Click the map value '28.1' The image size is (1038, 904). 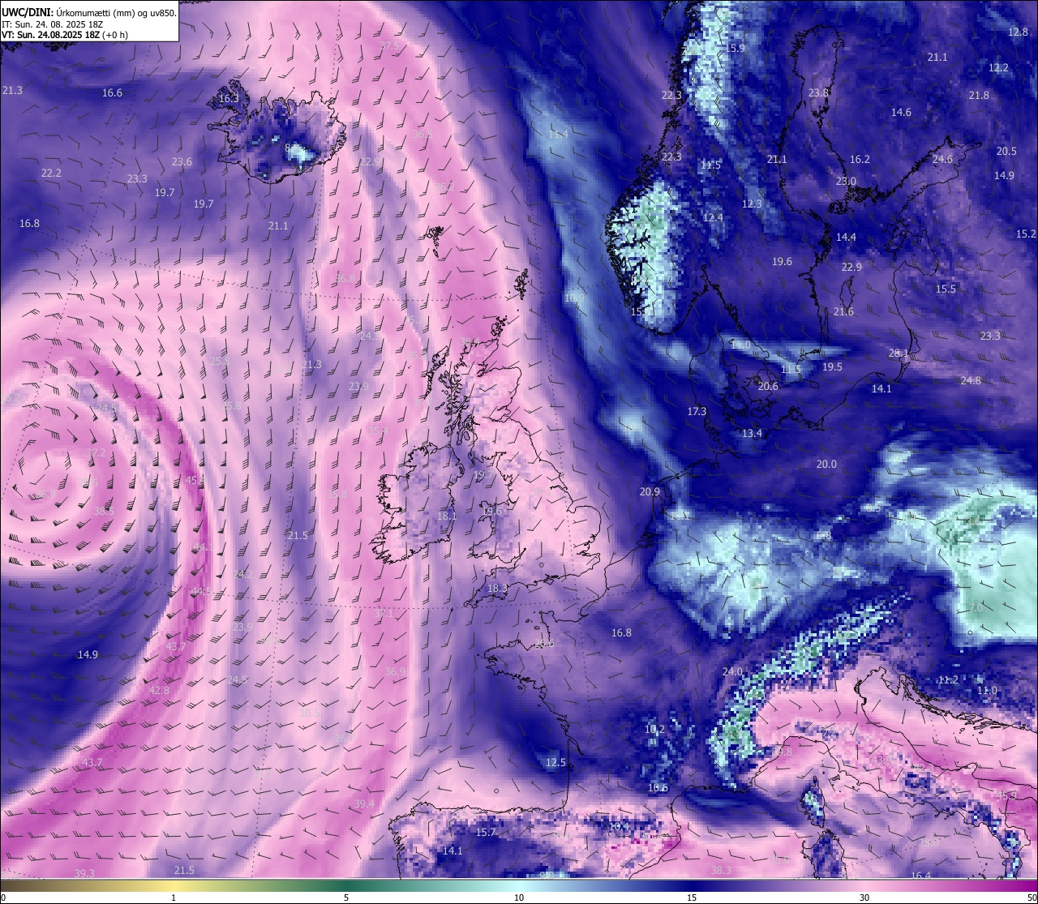pos(899,353)
